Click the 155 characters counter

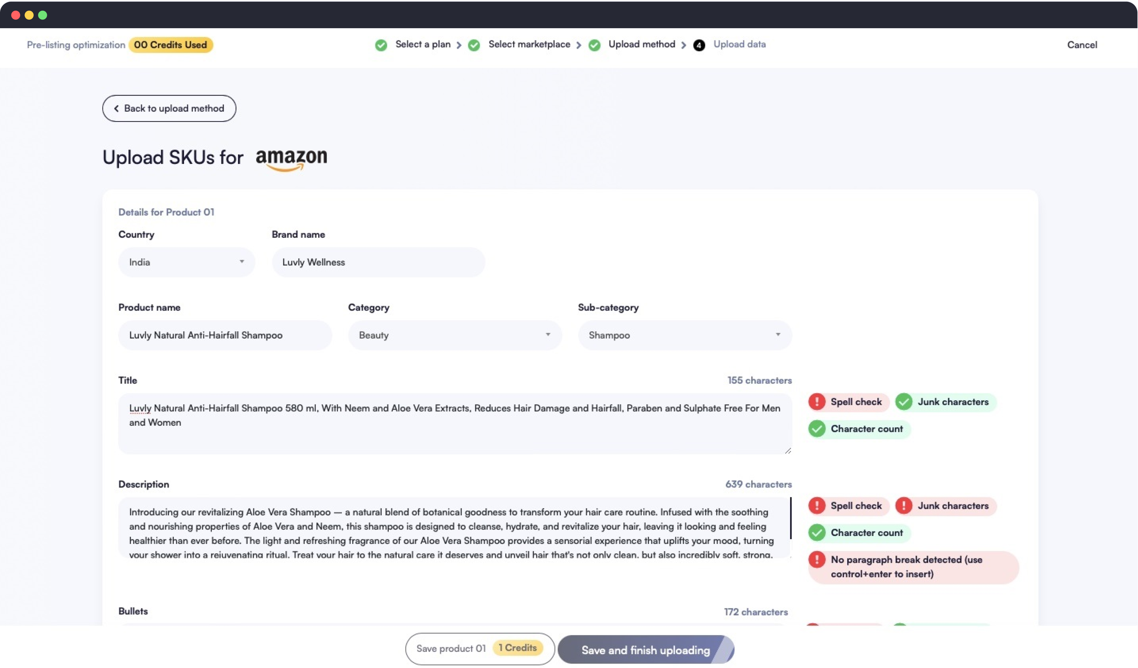click(x=760, y=380)
